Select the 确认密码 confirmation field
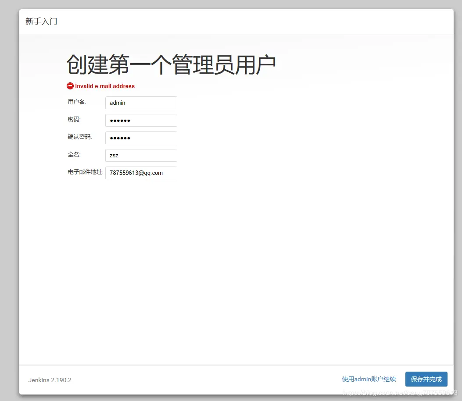The width and height of the screenshot is (462, 401). click(141, 138)
